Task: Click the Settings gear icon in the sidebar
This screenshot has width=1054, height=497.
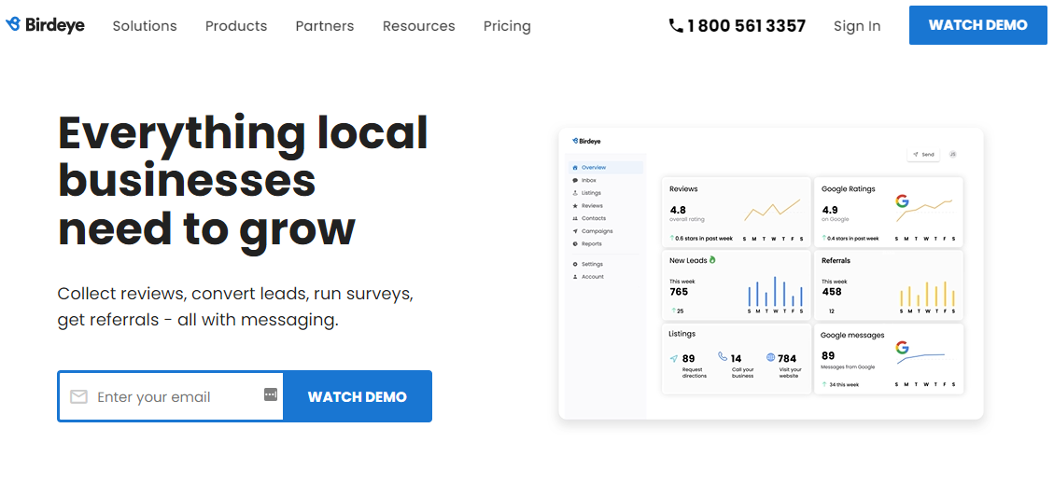Action: click(575, 264)
